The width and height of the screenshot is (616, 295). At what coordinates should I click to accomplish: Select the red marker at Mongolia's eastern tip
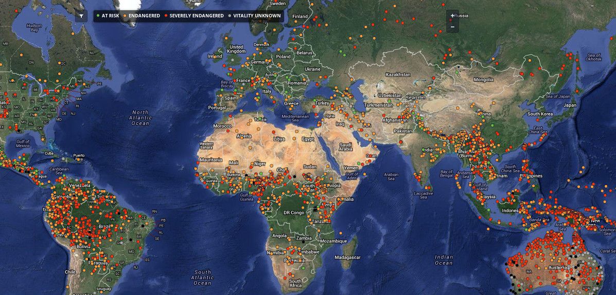pos(521,74)
